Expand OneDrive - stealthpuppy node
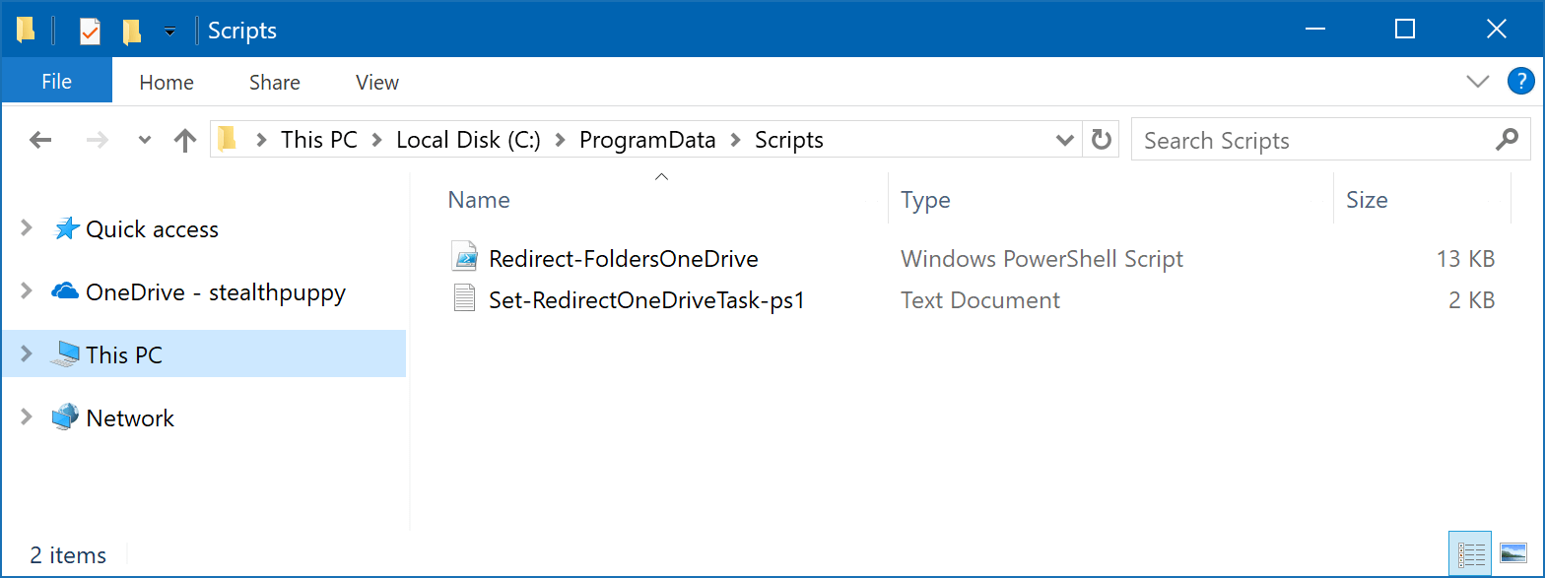 27,291
